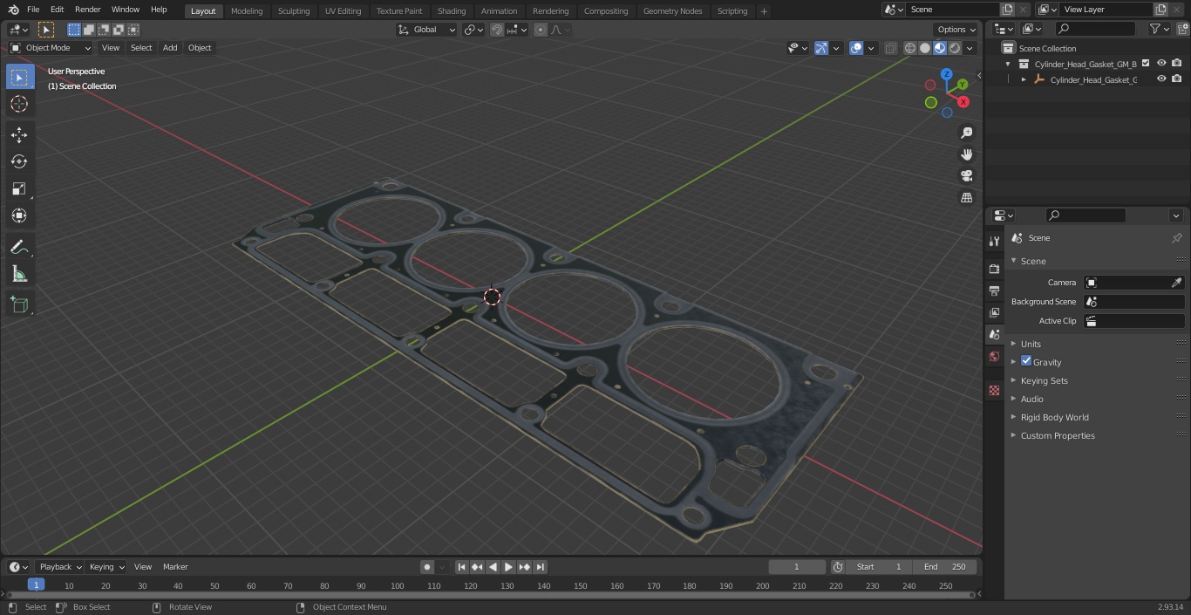Screen dimensions: 1191x615
Task: Hide Cylinder_Head_Gasket_GM_B collection in viewport
Action: click(1161, 63)
